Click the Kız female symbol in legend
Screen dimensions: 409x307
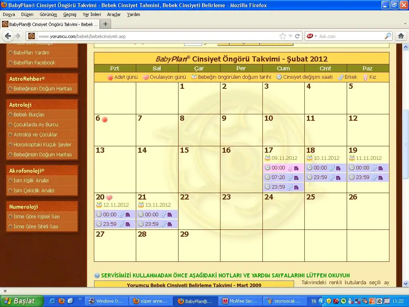pyautogui.click(x=365, y=77)
